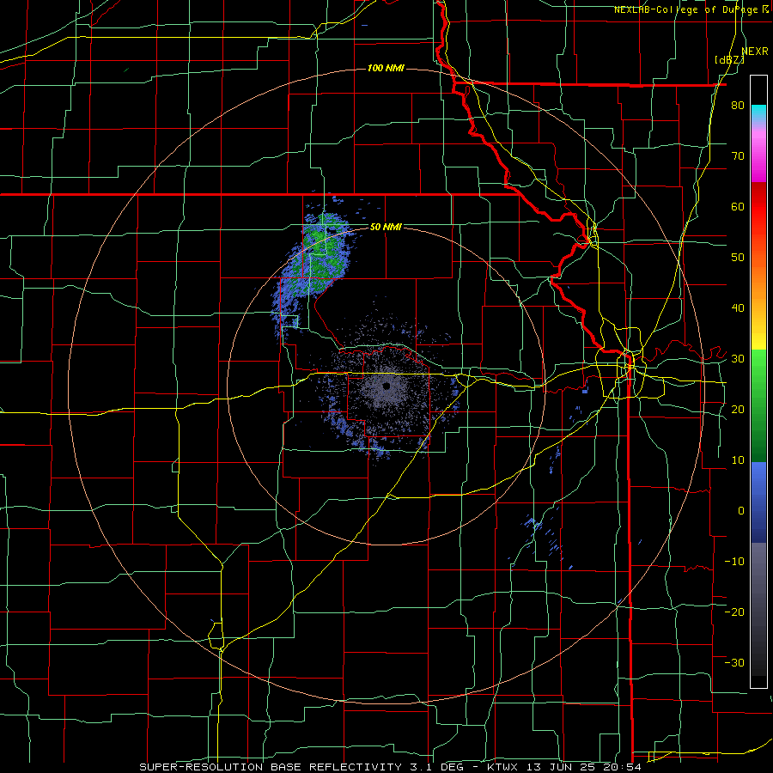
Task: Click the 0 dBZ scale value
Action: click(741, 511)
